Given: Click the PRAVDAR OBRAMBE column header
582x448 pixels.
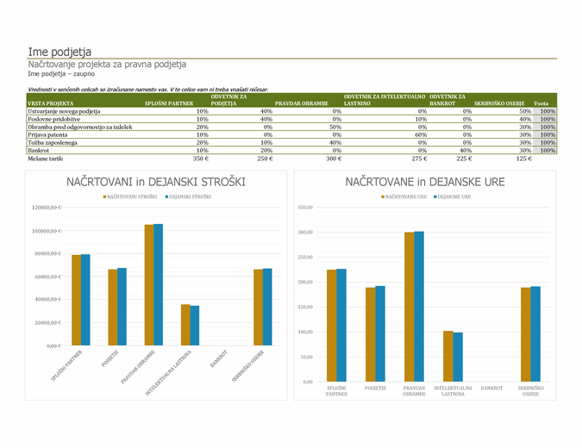Looking at the screenshot, I should coord(301,103).
